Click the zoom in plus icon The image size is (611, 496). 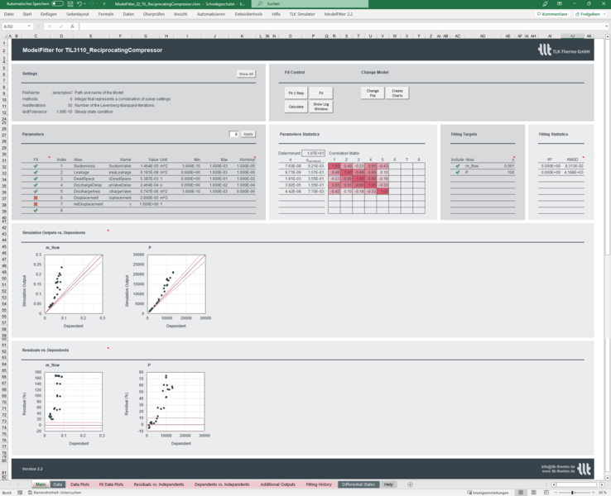tap(594, 493)
